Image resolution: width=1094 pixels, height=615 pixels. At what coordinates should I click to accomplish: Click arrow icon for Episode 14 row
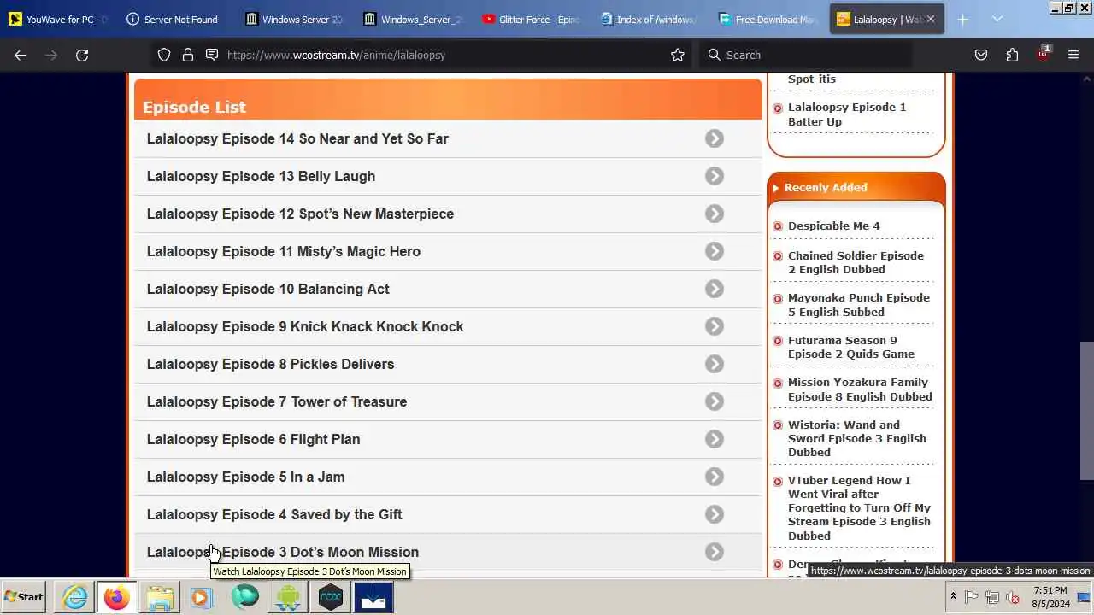[x=715, y=138]
